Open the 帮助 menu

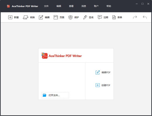click(x=109, y=6)
